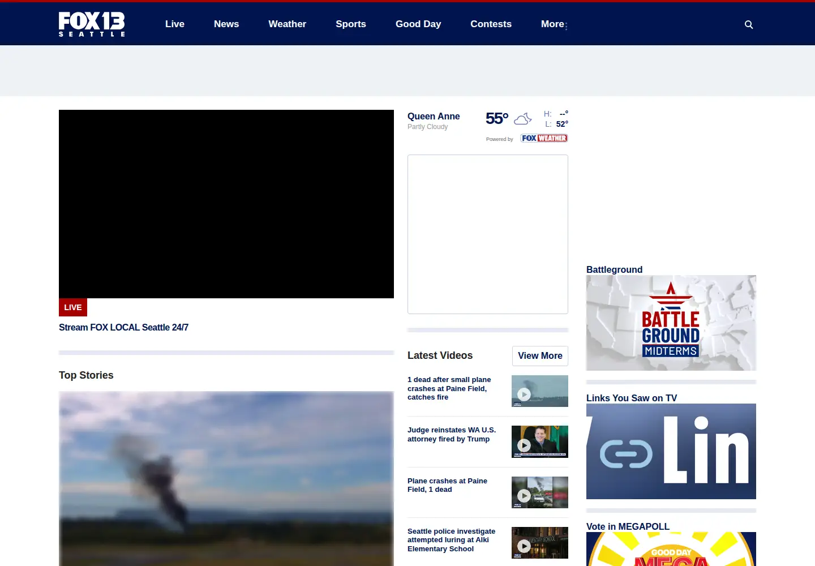Play the Judge reinstates attorney video thumbnail
The height and width of the screenshot is (566, 815).
(x=540, y=441)
